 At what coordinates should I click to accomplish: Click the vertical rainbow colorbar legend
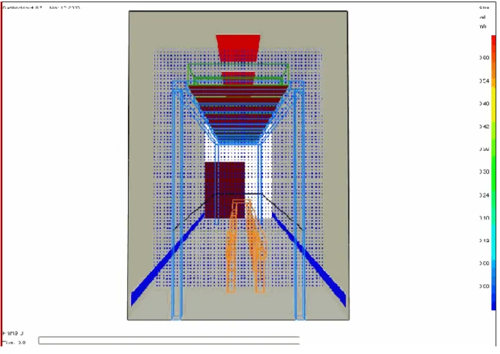point(493,173)
